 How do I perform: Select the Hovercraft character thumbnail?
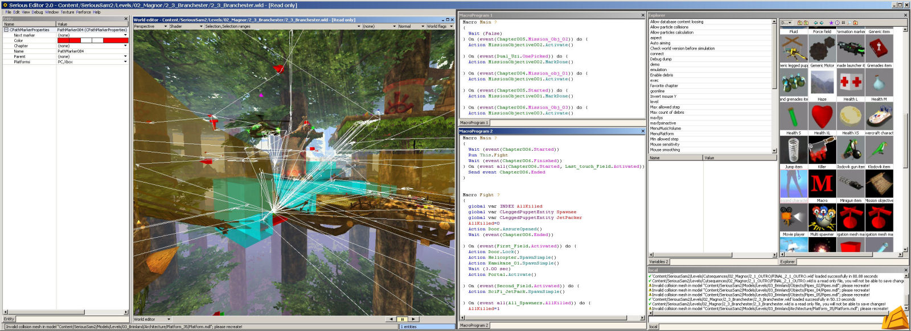tap(879, 116)
